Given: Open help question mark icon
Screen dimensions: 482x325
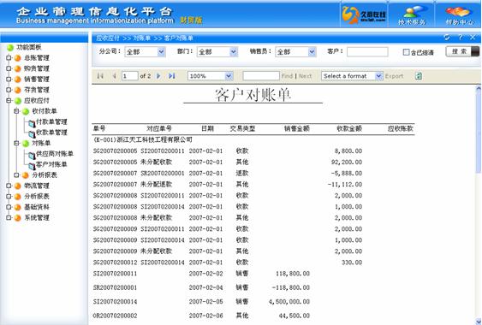Looking at the screenshot, I should 461,38.
